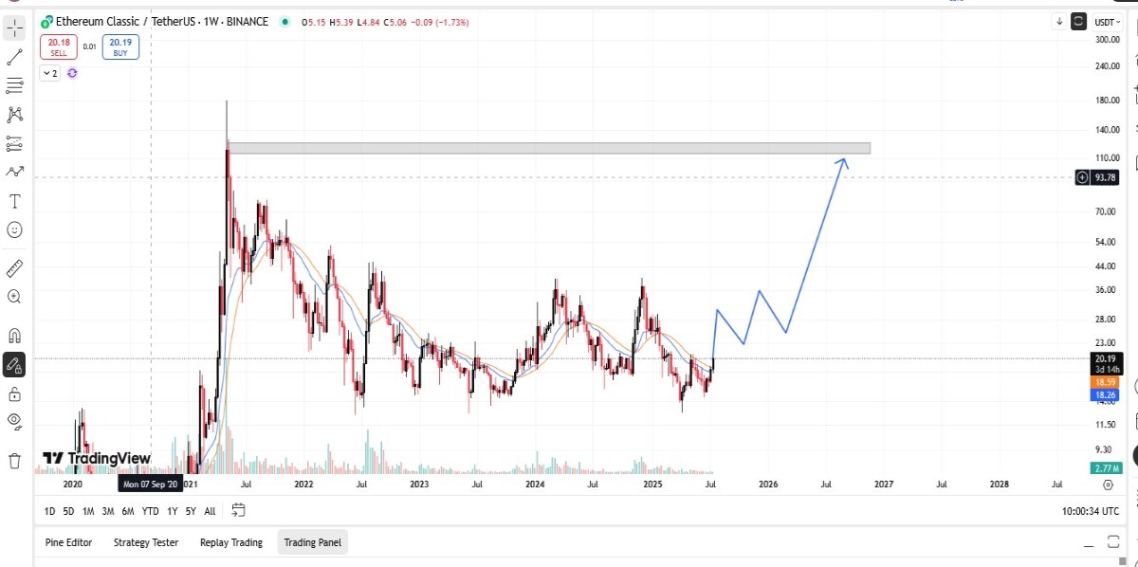Viewport: 1138px width, 567px height.
Task: Hide all drawings with eye icon
Action: point(14,419)
